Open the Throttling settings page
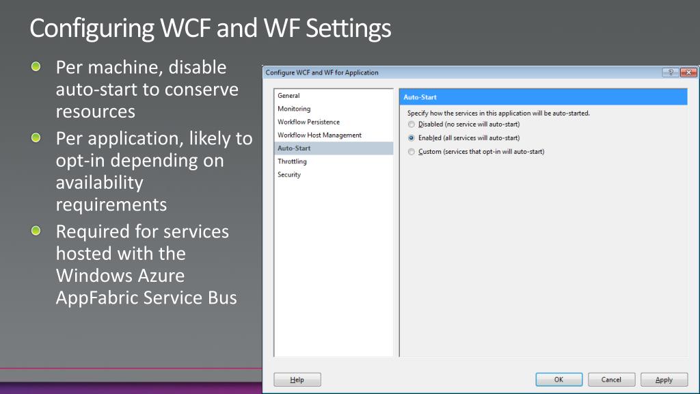Viewport: 700px width, 394px height. tap(292, 161)
